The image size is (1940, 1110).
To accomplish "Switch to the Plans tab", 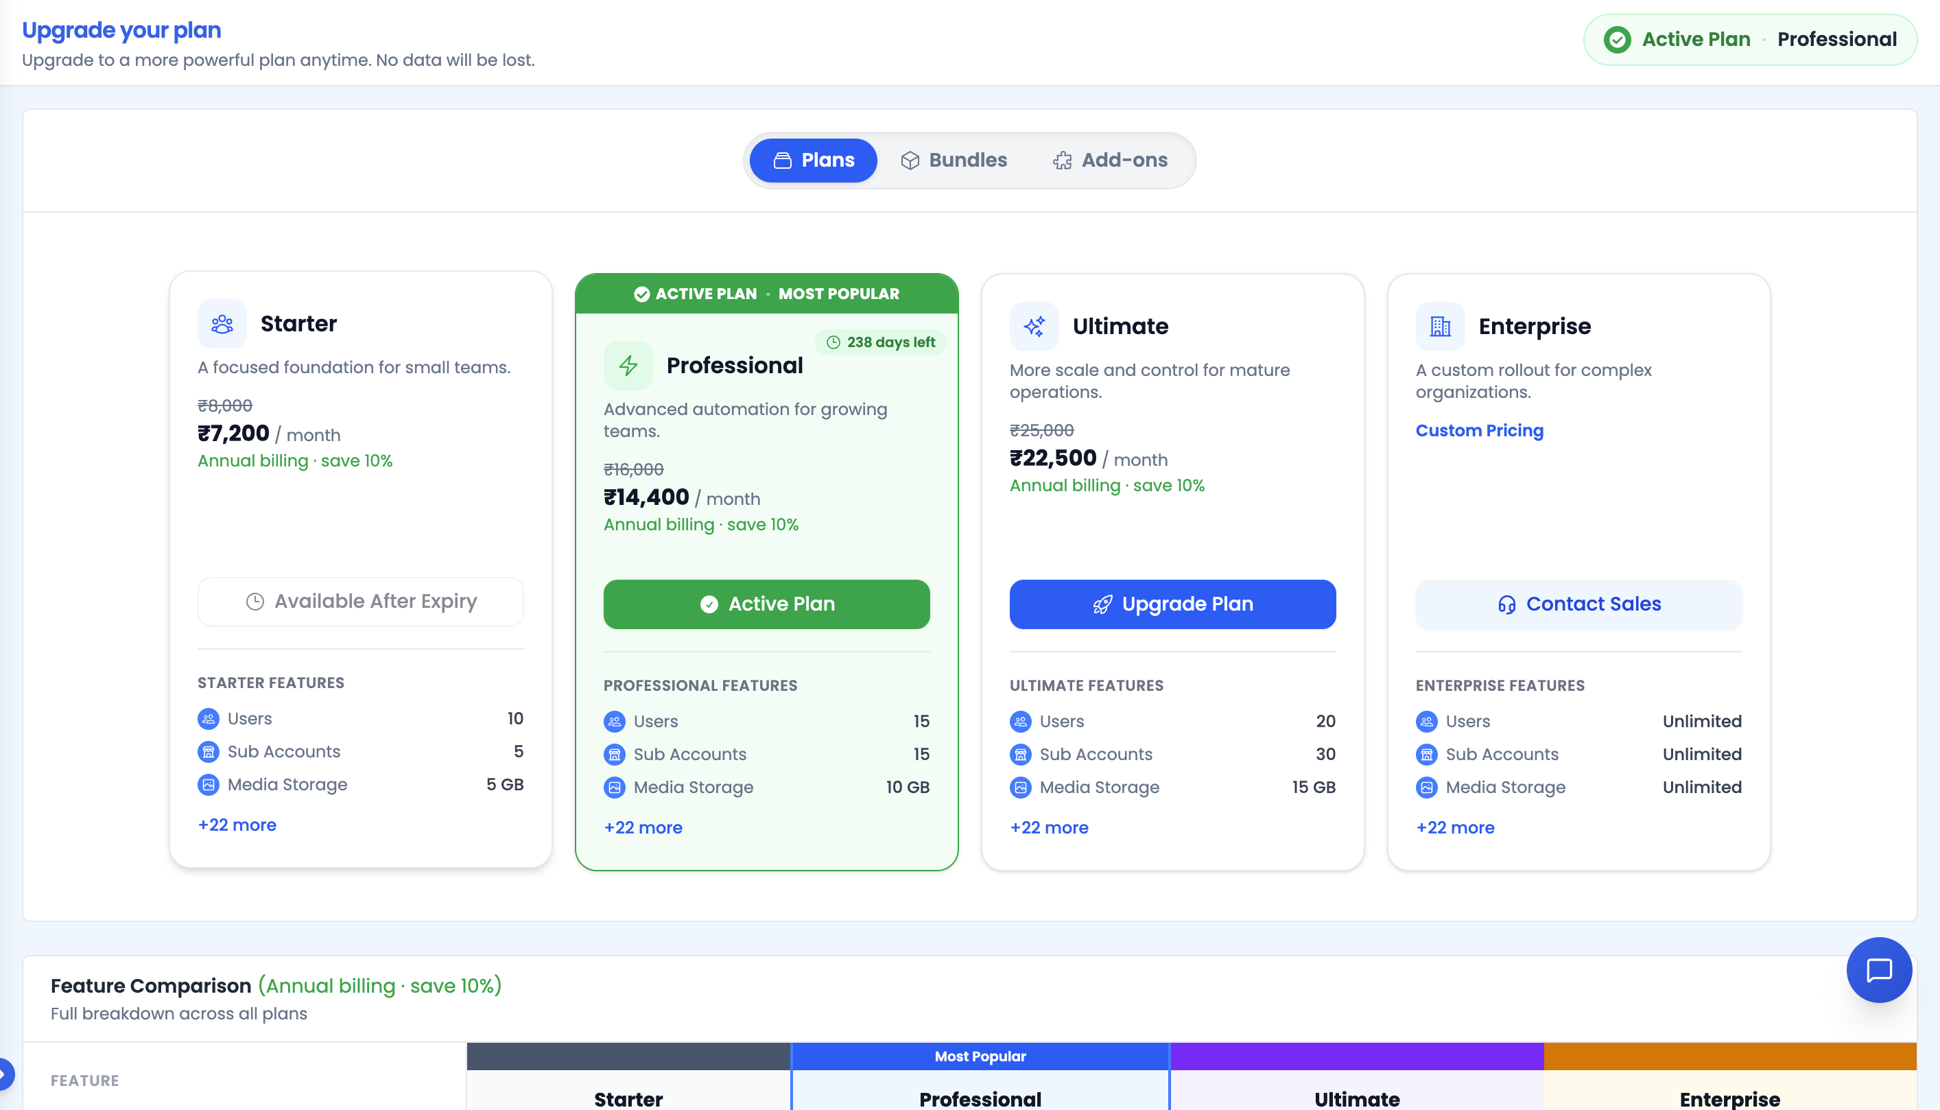I will 814,160.
